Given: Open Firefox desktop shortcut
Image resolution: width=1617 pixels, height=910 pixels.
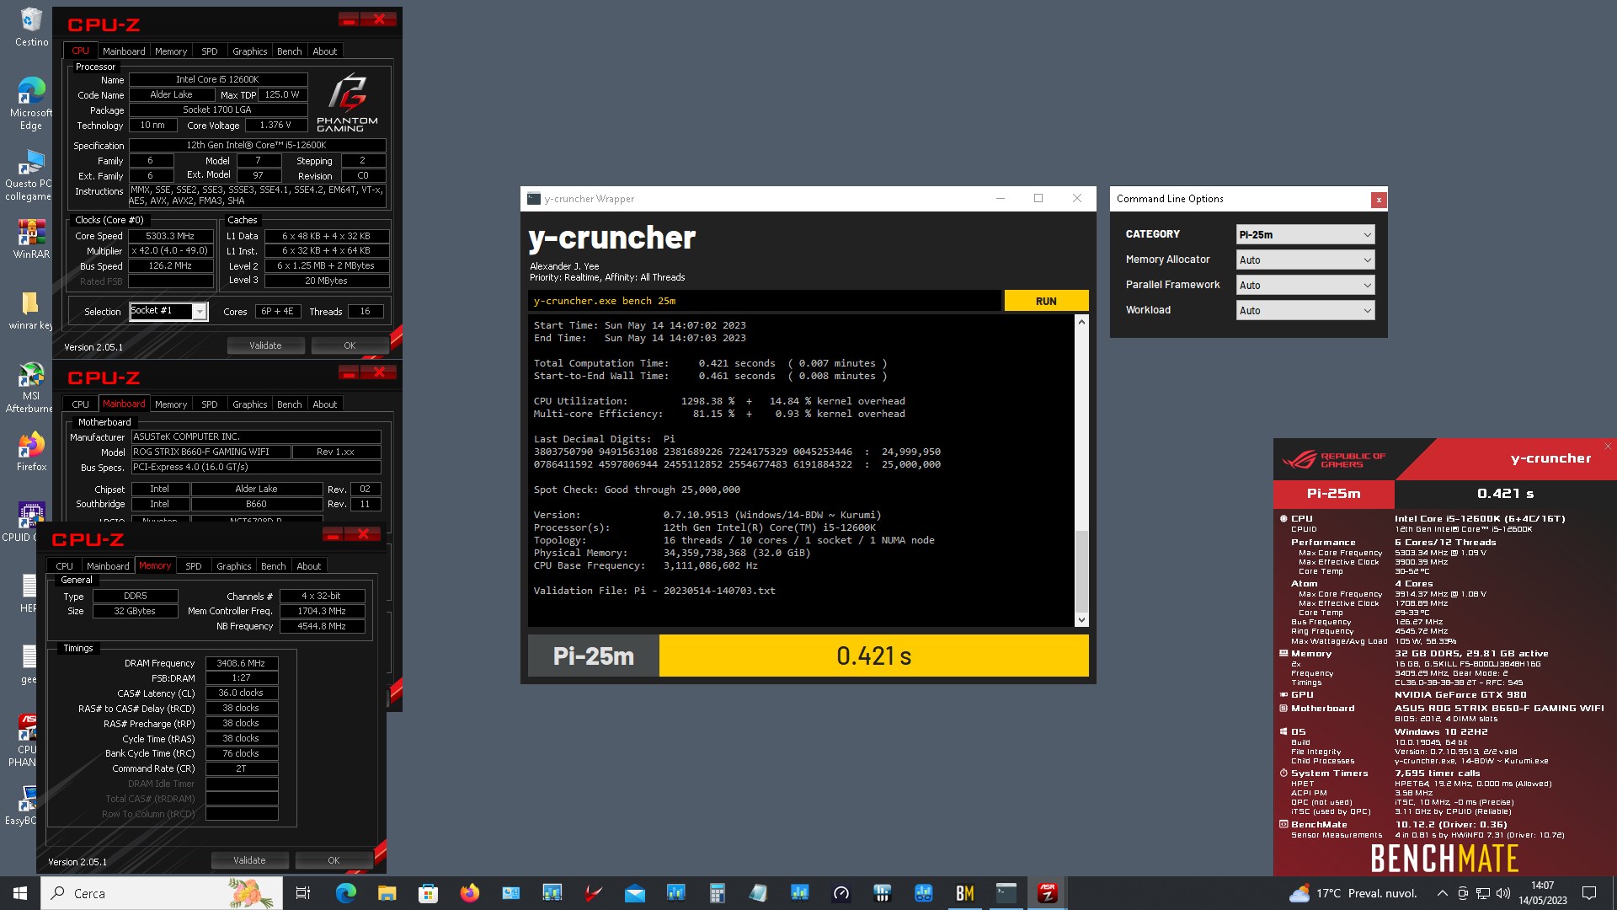Looking at the screenshot, I should point(31,451).
